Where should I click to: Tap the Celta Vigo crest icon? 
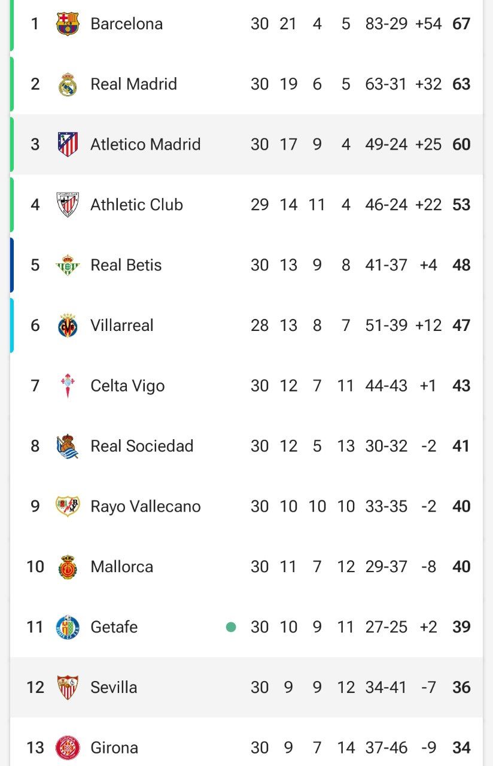coord(68,386)
